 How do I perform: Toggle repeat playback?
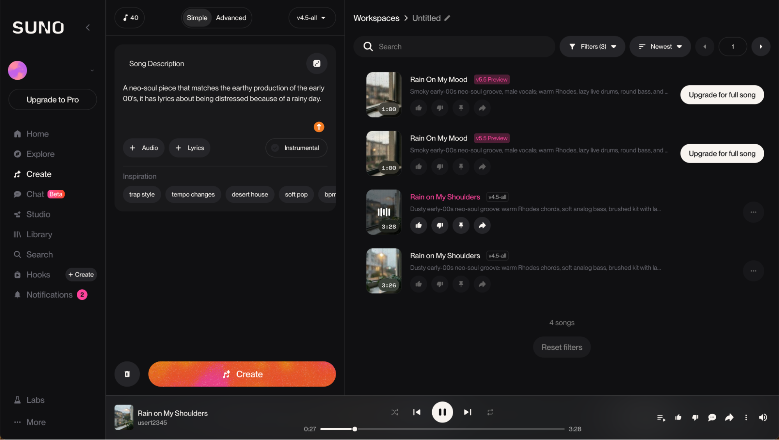click(x=490, y=412)
